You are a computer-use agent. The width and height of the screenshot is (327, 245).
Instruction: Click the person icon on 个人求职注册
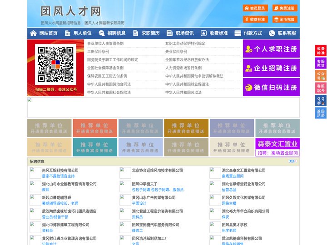(248, 49)
